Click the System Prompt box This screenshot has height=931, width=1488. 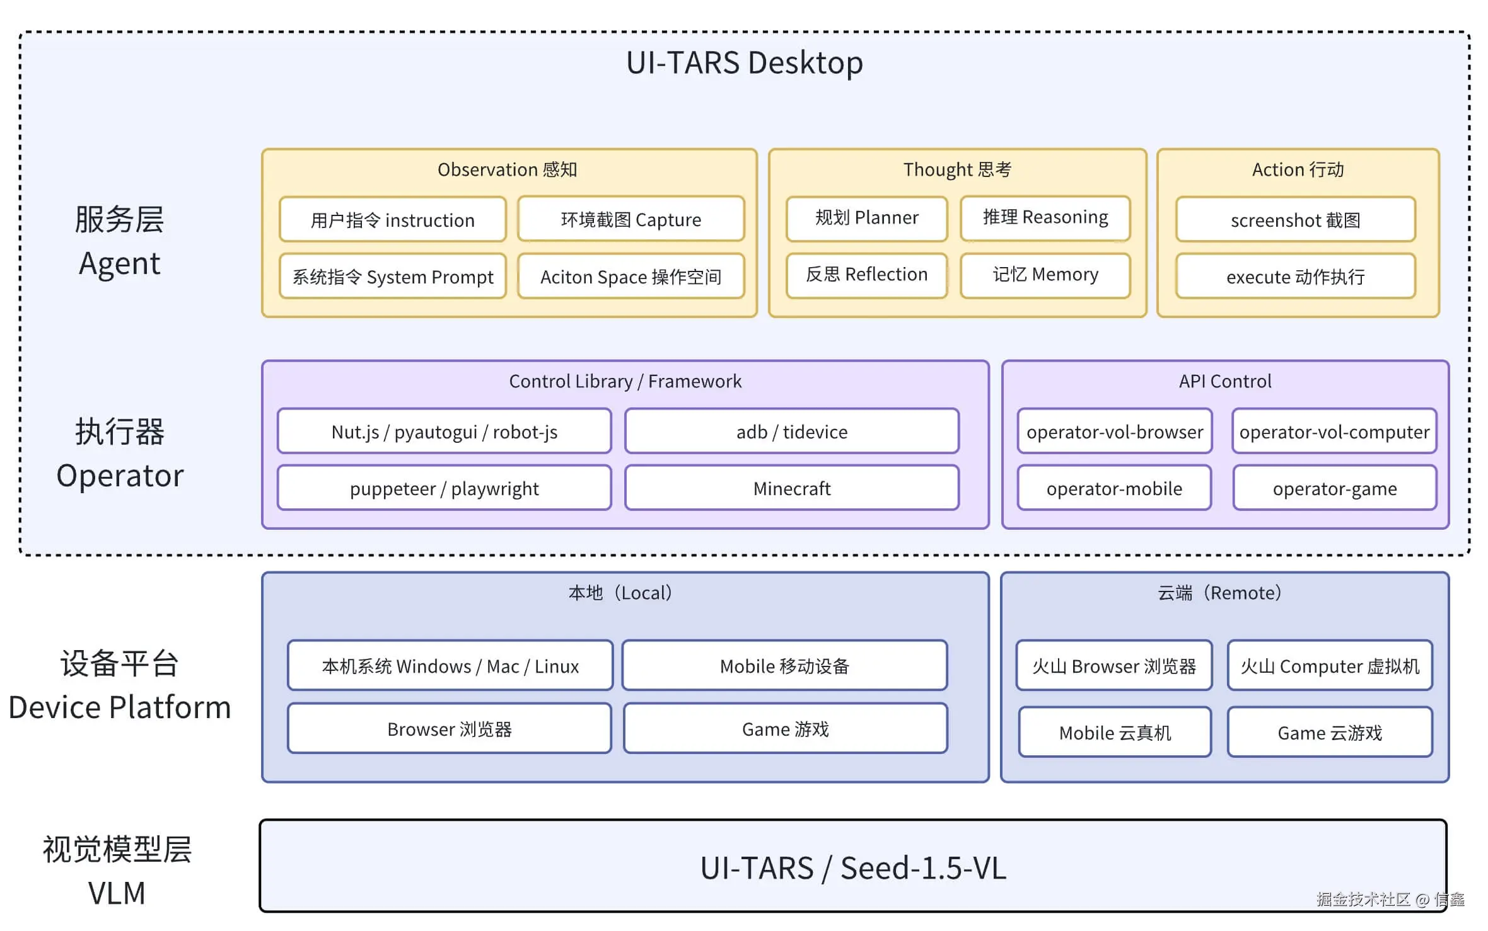tap(392, 277)
